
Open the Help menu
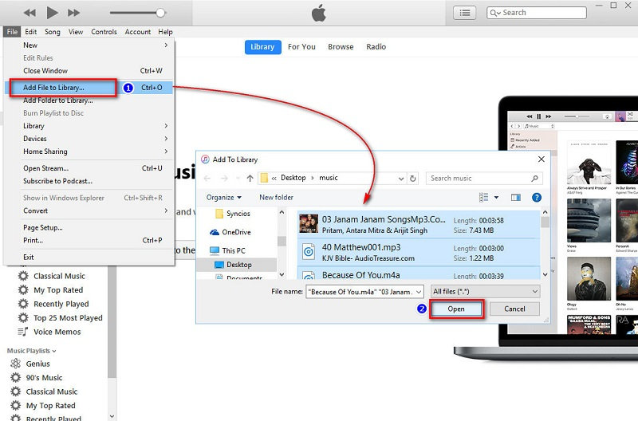[x=165, y=32]
